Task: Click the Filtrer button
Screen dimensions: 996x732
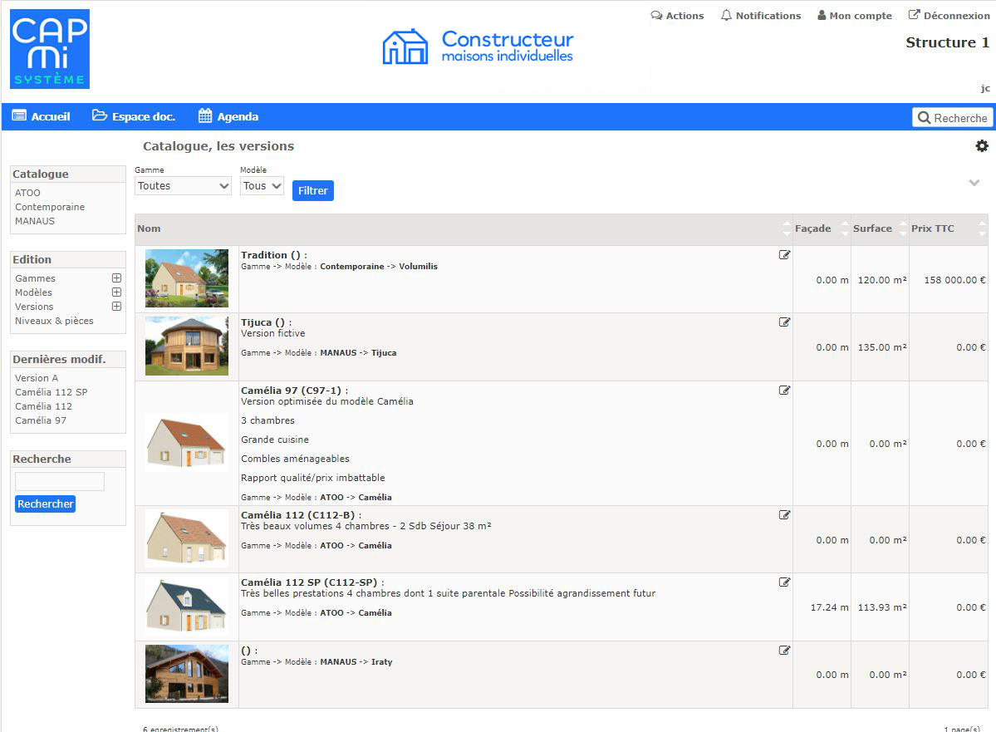Action: (313, 190)
